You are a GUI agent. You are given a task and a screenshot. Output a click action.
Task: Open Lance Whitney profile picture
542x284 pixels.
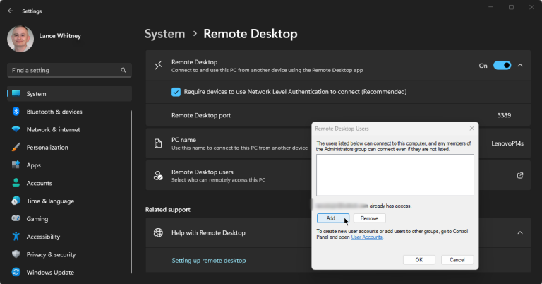[x=20, y=39]
